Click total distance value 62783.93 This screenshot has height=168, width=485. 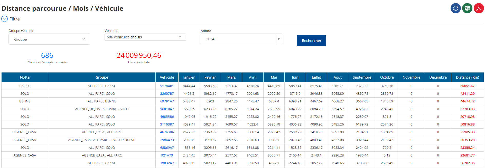coord(468,109)
